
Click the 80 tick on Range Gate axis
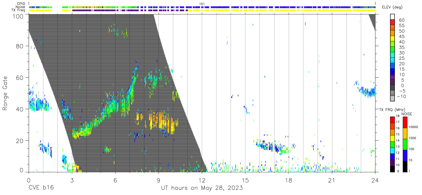point(20,46)
